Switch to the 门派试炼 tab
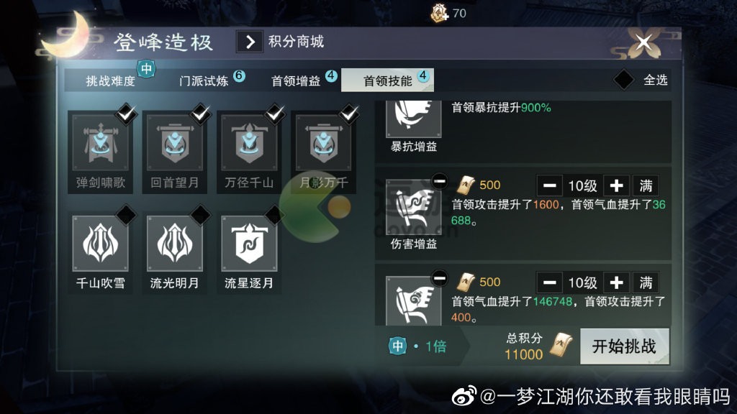 (204, 80)
